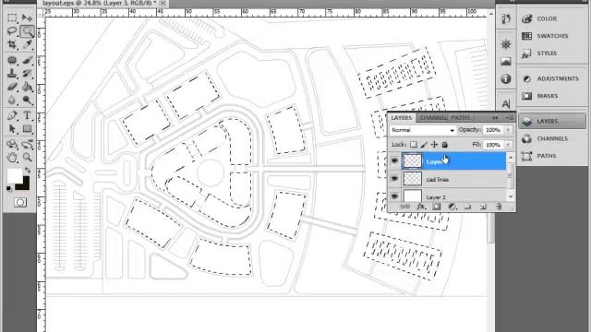
Task: Select the Eyedropper tool
Action: (x=27, y=45)
